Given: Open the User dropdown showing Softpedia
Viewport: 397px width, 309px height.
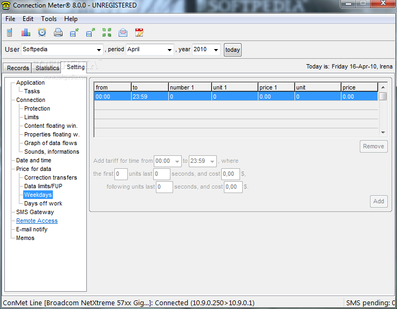Looking at the screenshot, I should [62, 50].
